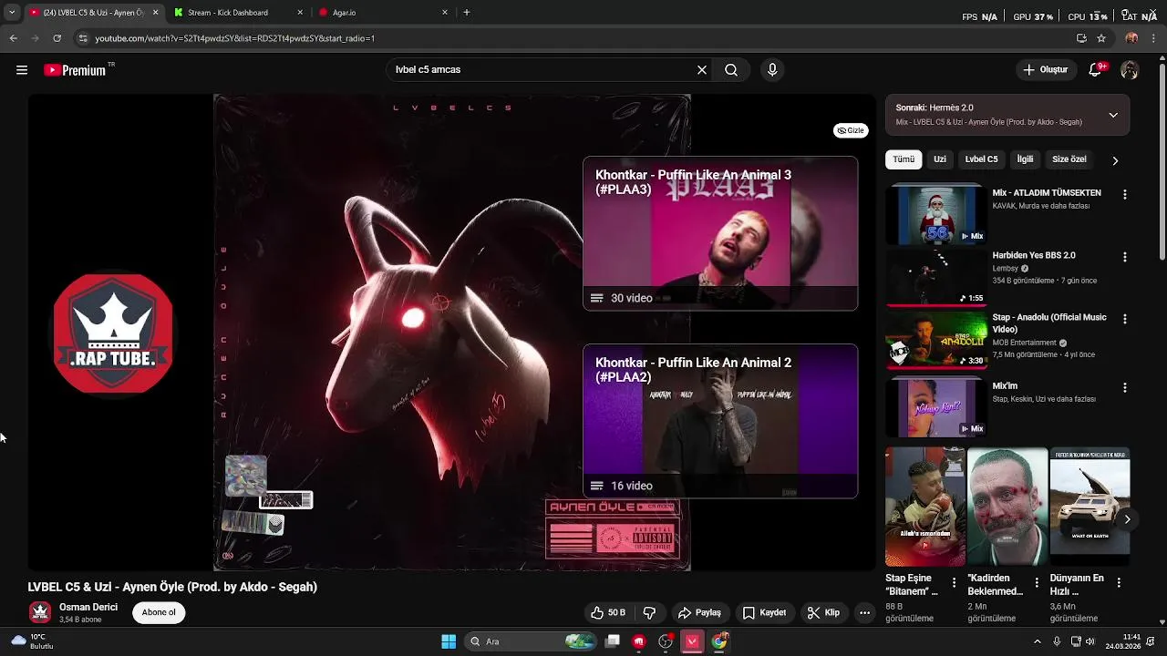
Task: Close the Agar.io tab
Action: tap(445, 13)
